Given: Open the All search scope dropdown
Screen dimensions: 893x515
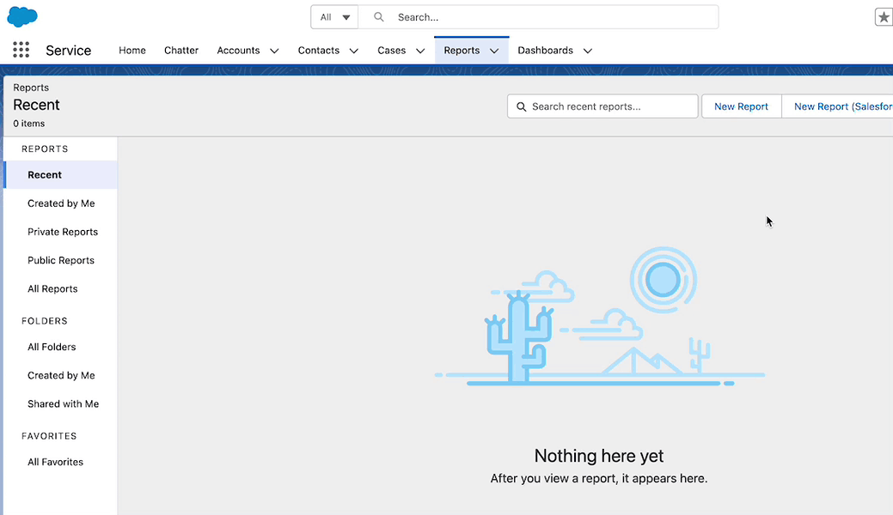Looking at the screenshot, I should (334, 17).
